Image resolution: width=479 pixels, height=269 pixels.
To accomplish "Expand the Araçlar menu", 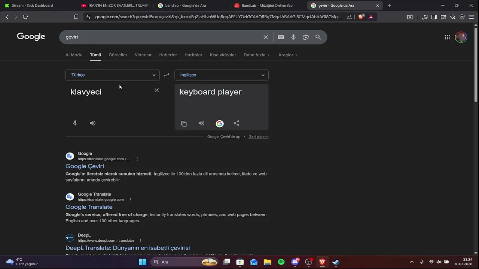I will pyautogui.click(x=288, y=55).
